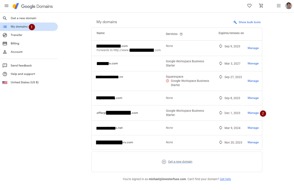Viewport: 294px width, 190px height.
Task: Open Help and support
Action: [x=23, y=74]
